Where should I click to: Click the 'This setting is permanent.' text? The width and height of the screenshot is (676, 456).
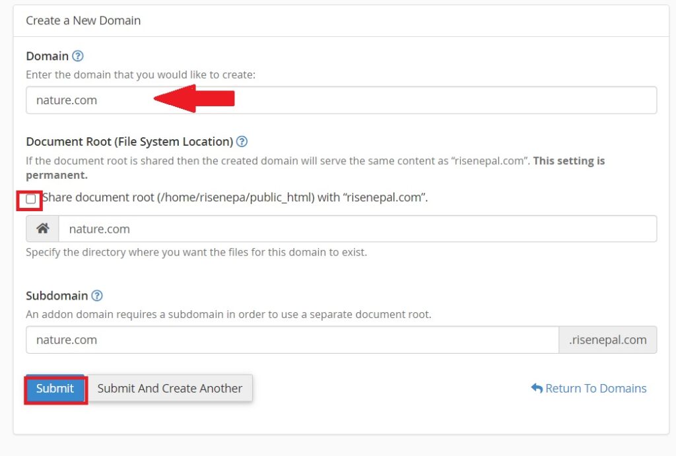(315, 168)
